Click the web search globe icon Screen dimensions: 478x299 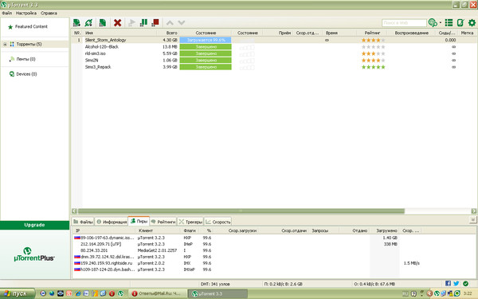coord(433,22)
